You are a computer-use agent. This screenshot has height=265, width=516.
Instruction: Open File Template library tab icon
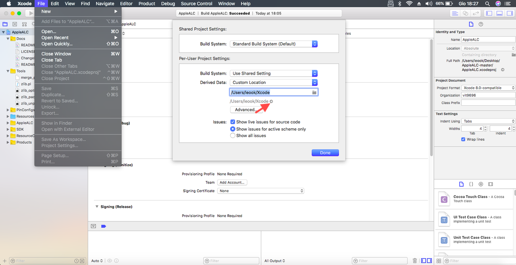(462, 184)
